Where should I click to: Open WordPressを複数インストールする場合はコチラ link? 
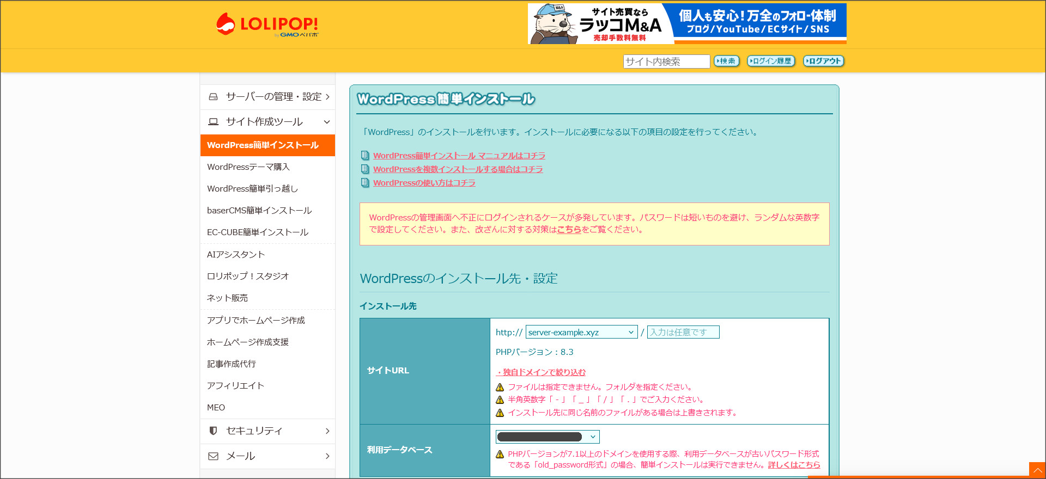tap(458, 169)
